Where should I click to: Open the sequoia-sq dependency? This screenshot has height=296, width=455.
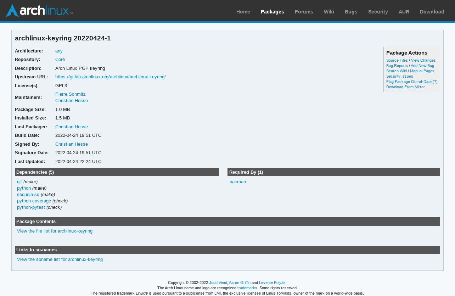click(x=28, y=195)
